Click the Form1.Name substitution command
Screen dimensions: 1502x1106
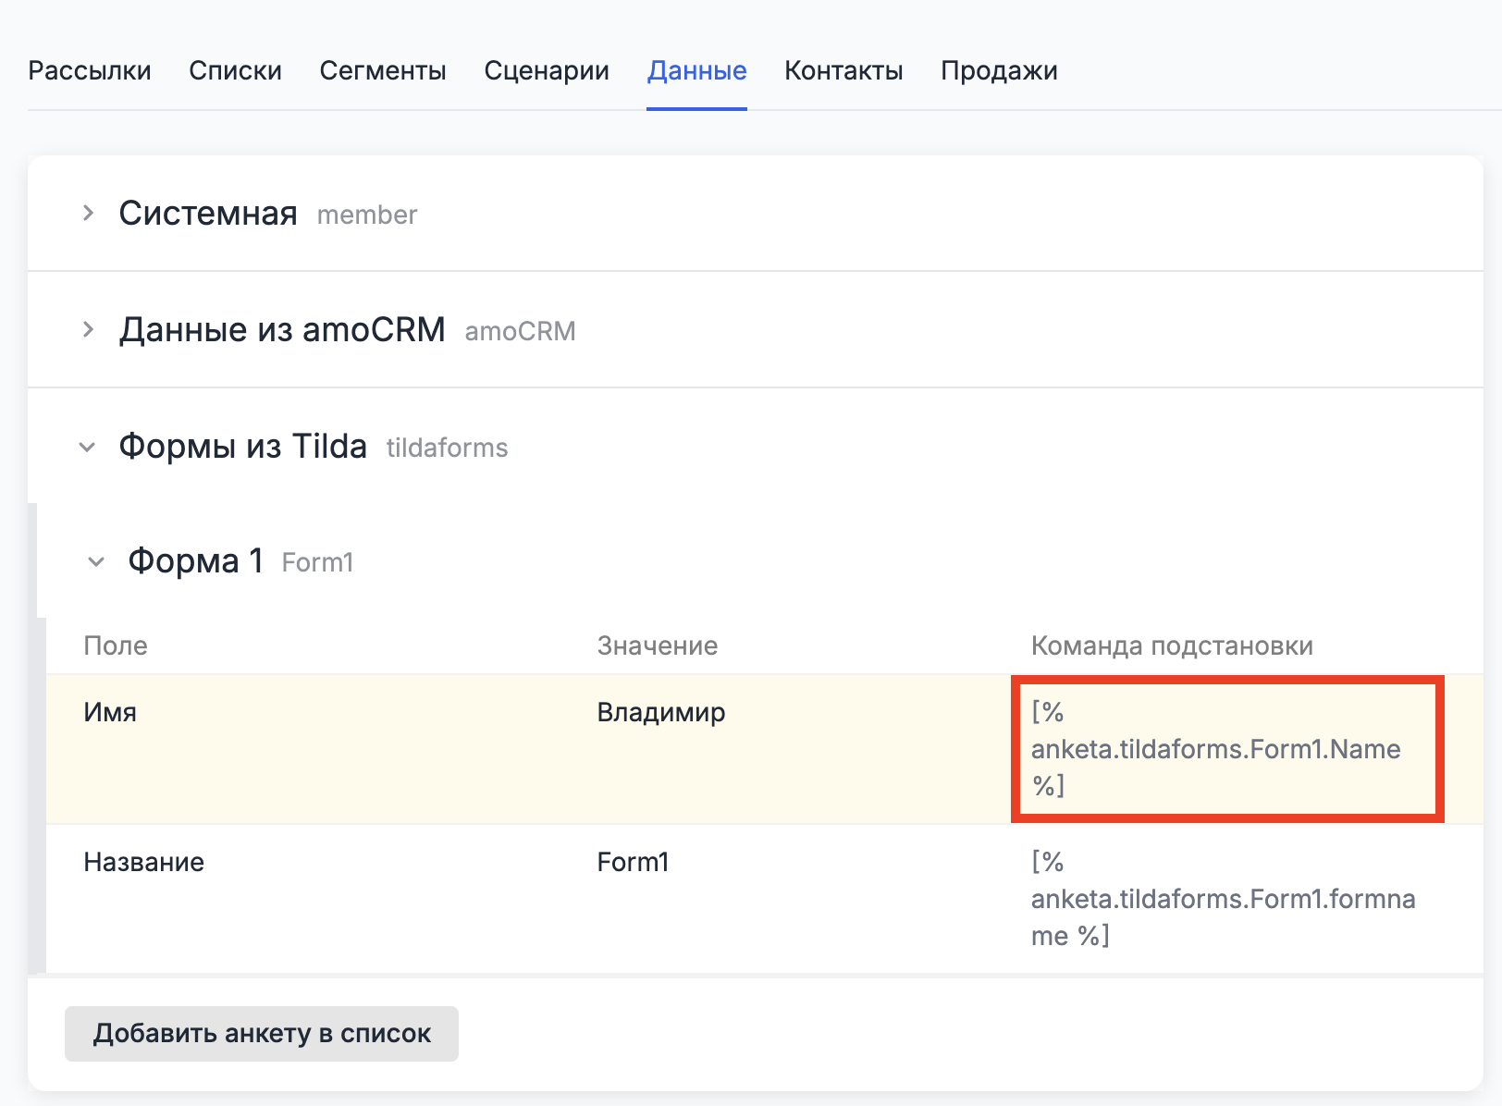(x=1215, y=749)
